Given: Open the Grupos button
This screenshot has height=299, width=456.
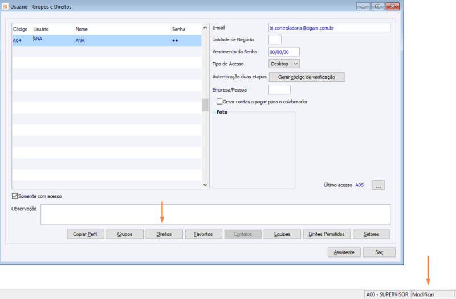Looking at the screenshot, I should point(125,234).
